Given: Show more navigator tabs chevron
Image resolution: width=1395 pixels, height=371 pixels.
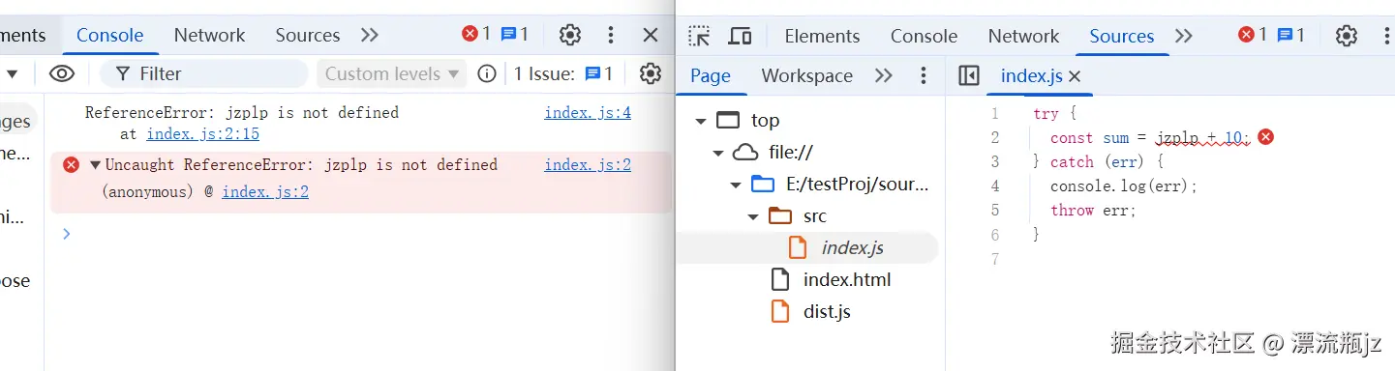Looking at the screenshot, I should 884,75.
